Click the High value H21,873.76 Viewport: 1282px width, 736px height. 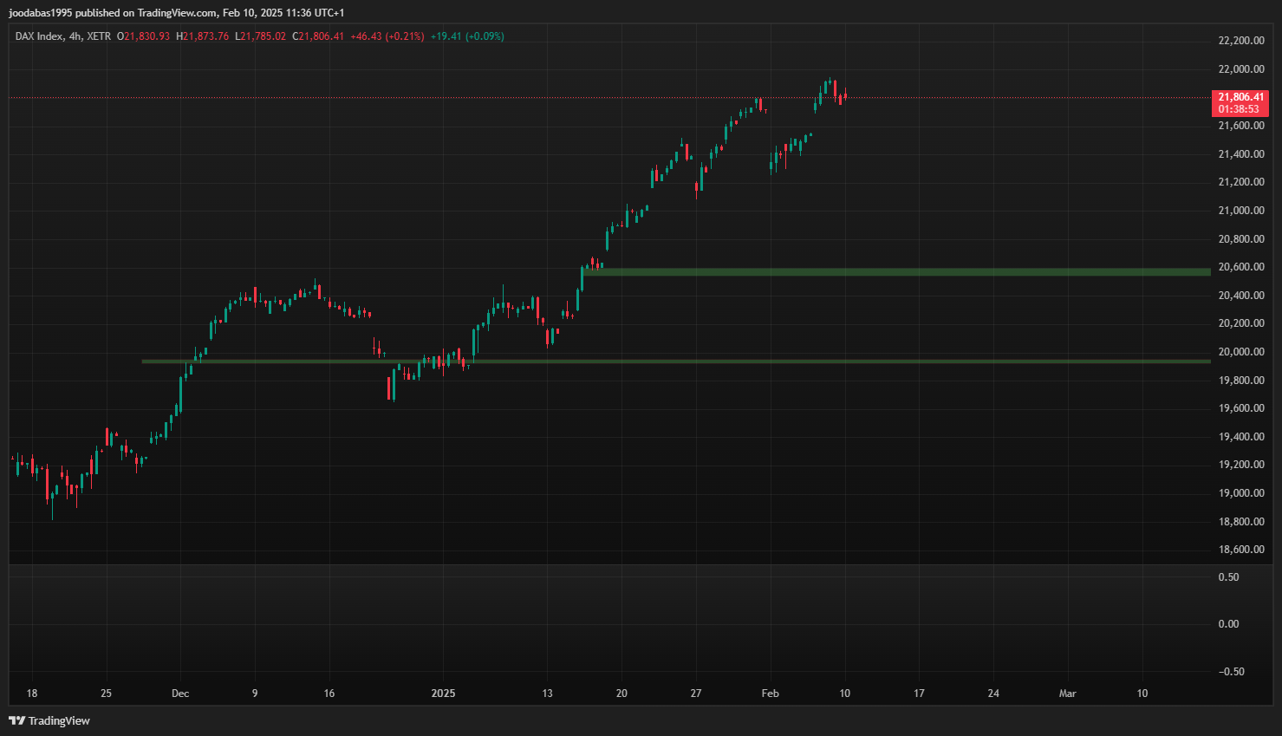click(x=203, y=36)
